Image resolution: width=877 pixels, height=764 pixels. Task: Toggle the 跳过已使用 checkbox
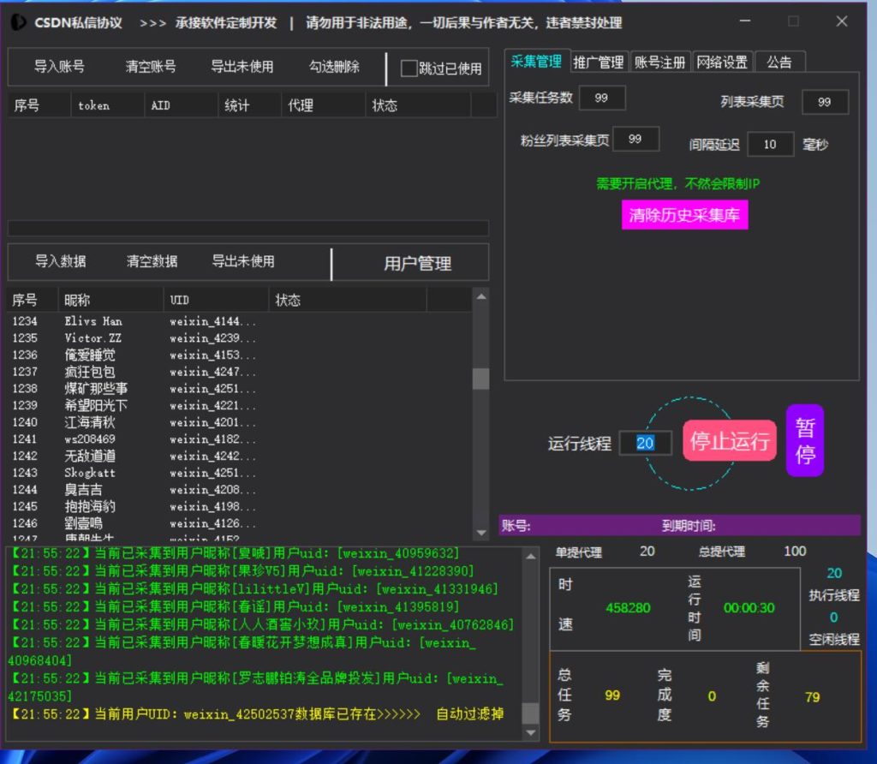coord(409,69)
